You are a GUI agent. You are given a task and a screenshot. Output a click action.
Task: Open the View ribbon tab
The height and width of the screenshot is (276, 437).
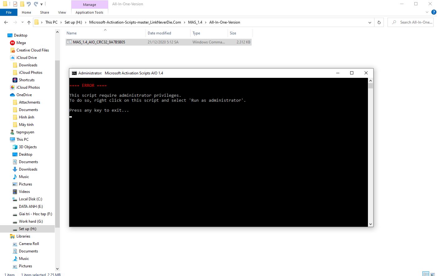click(x=62, y=12)
